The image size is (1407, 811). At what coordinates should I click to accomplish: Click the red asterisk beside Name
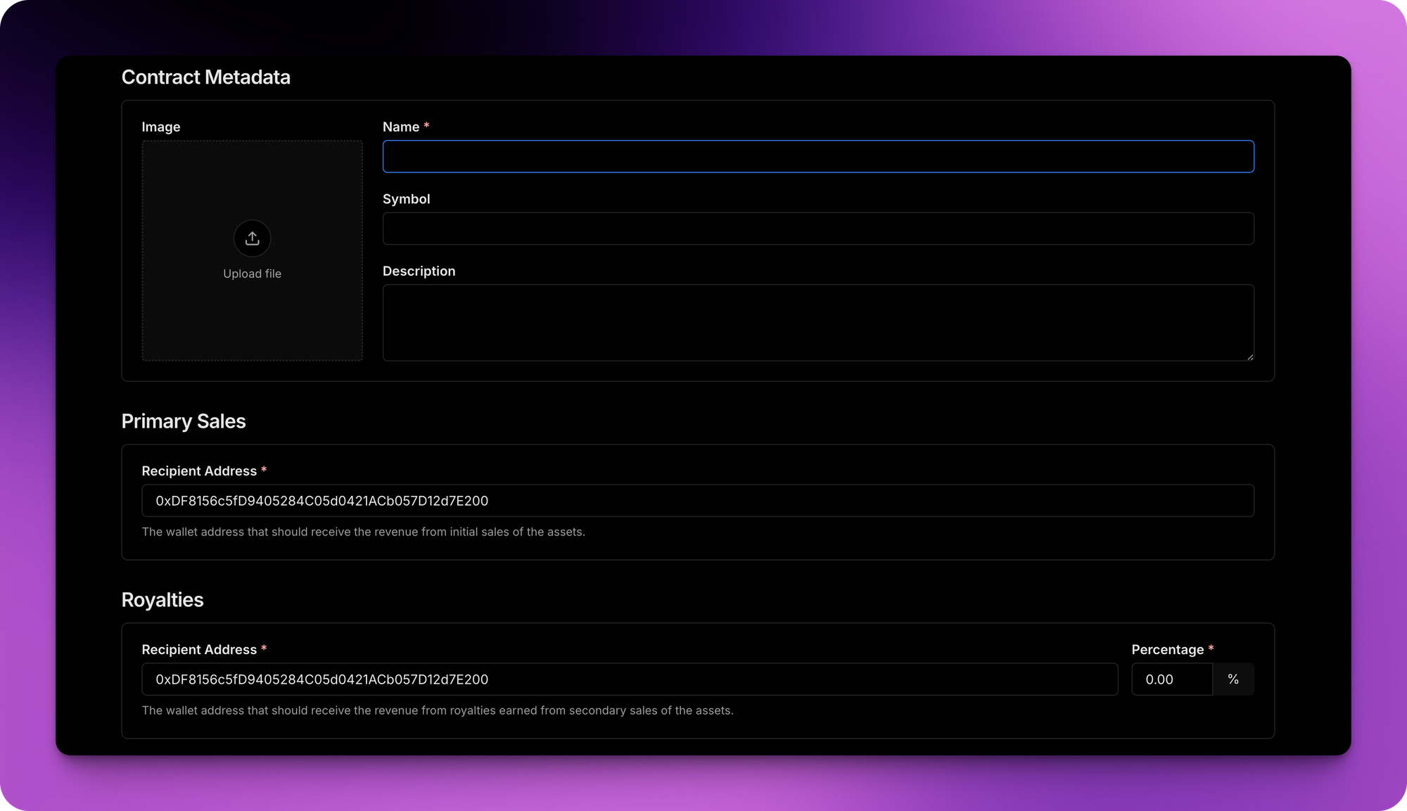coord(426,127)
